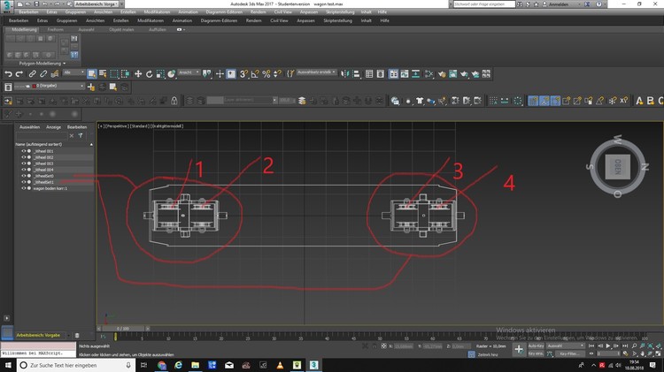
Task: Hide _Wheel 004 via eye icon
Action: coord(24,170)
